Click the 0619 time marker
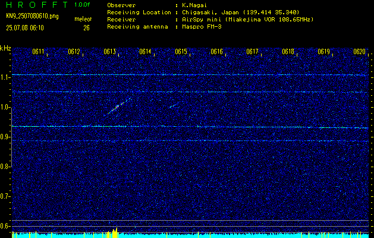The width and height of the screenshot is (374, 238). (324, 52)
